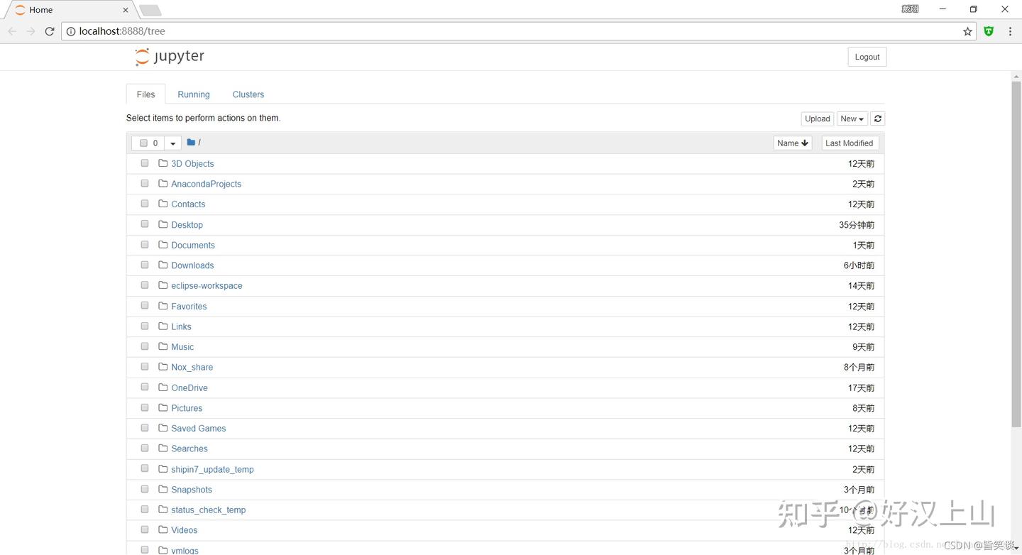Open the Downloads folder link
1022x555 pixels.
coord(192,265)
